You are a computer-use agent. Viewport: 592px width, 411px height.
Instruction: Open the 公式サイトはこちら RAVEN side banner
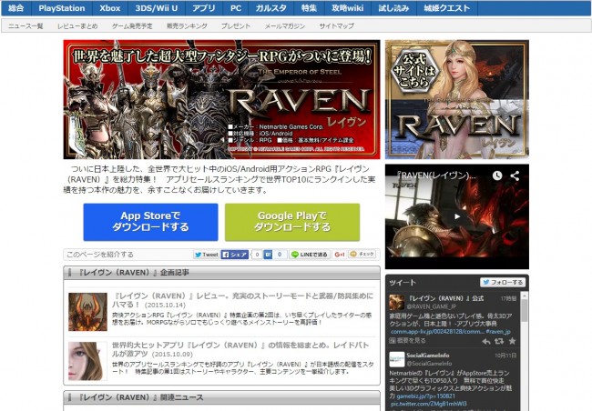457,99
